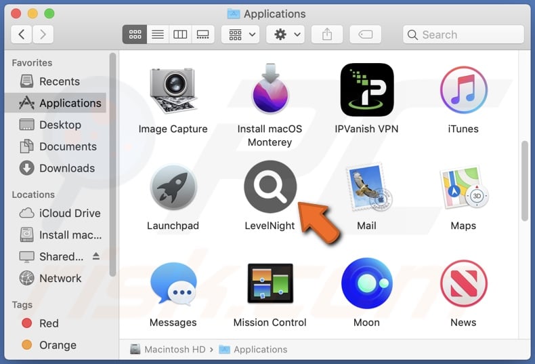Select the Red tag
This screenshot has height=364, width=535.
click(56, 323)
